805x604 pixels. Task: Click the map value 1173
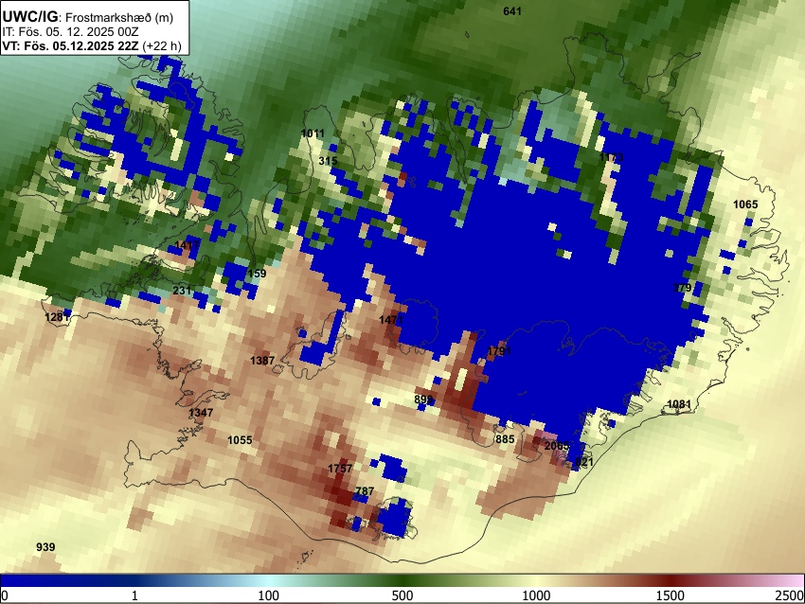click(x=611, y=157)
